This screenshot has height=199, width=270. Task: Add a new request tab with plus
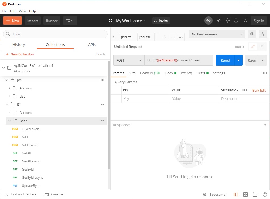[173, 37]
